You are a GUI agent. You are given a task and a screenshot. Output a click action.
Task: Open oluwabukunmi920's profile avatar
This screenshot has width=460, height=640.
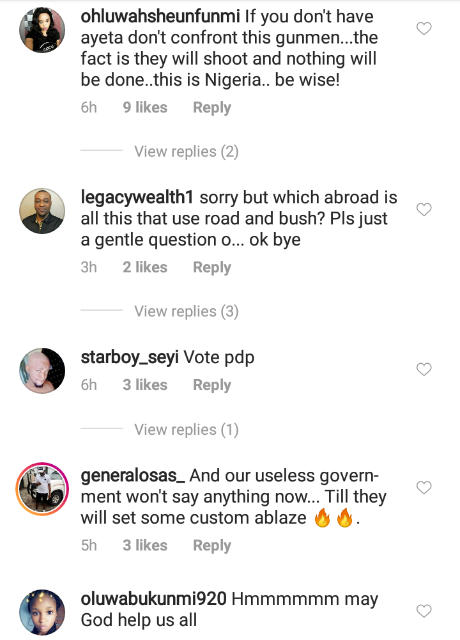pyautogui.click(x=42, y=613)
